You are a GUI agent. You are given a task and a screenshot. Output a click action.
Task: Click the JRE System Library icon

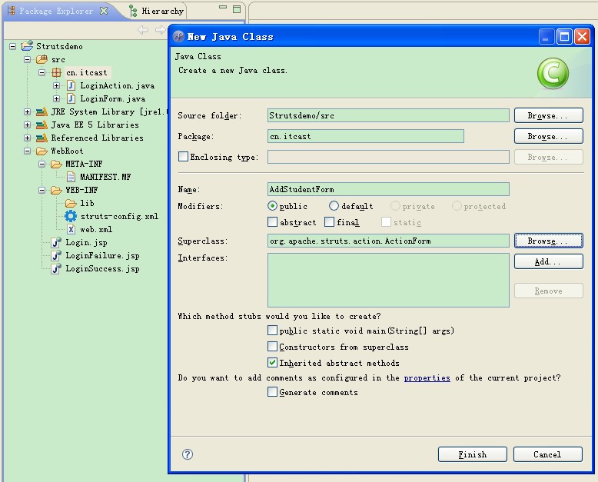(42, 111)
